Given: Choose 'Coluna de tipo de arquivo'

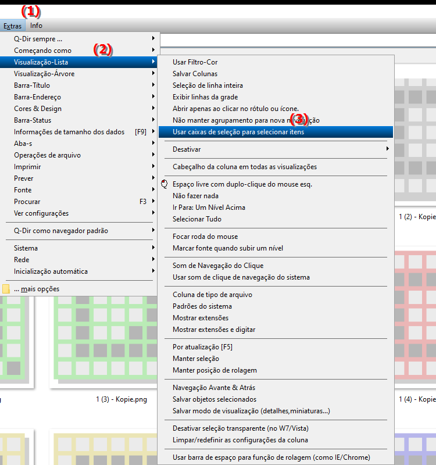Looking at the screenshot, I should [276, 295].
